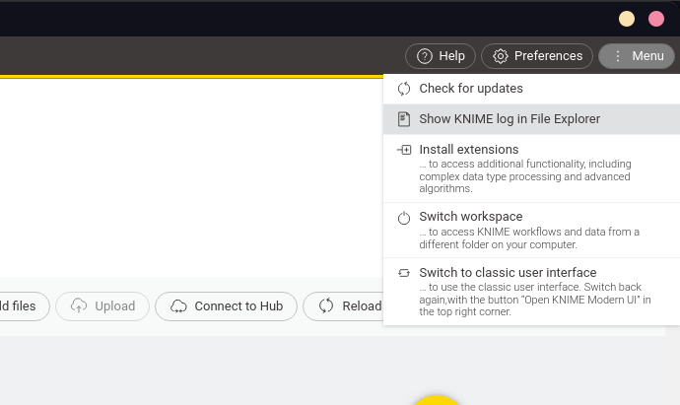680x405 pixels.
Task: Click the gear icon in Preferences
Action: [501, 56]
